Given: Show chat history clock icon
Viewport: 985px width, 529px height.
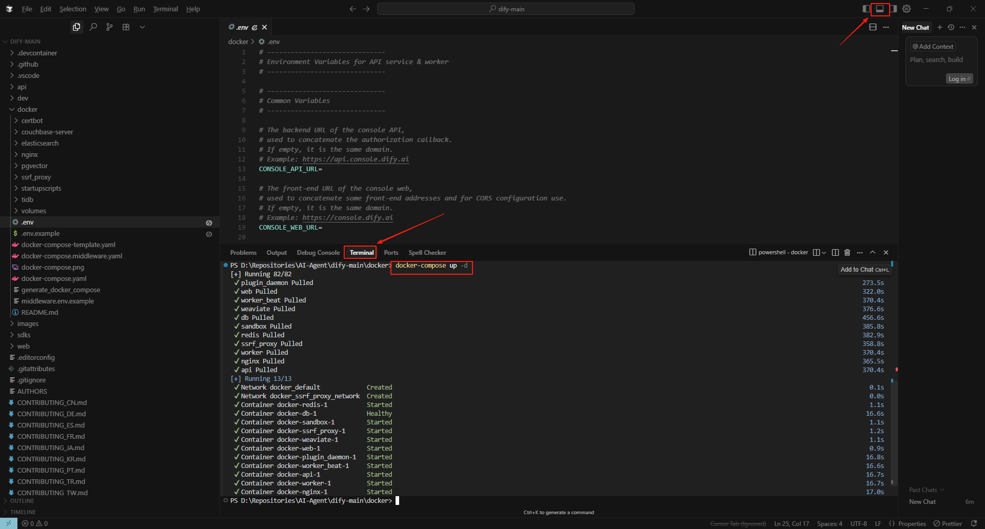Looking at the screenshot, I should pos(951,27).
